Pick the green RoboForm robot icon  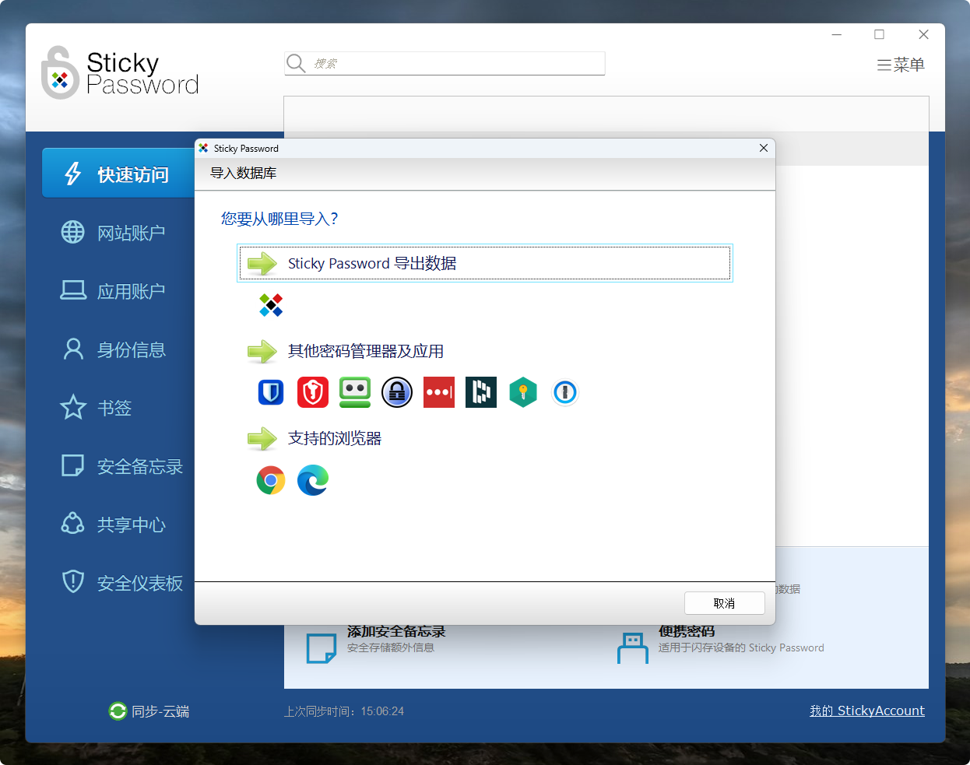pyautogui.click(x=355, y=392)
